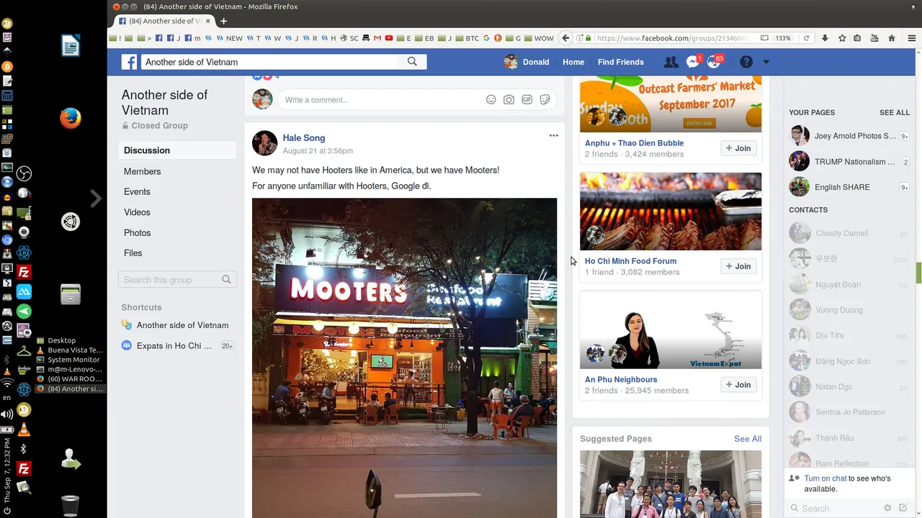This screenshot has height=518, width=922.
Task: Click the page vertical scrollbar thumb
Action: coord(918,273)
